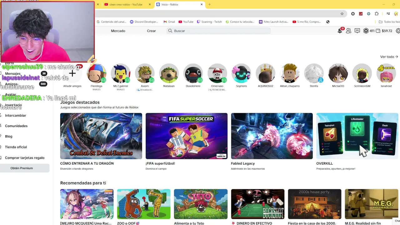
Task: Open MictiaOO friend avatar
Action: point(338,73)
